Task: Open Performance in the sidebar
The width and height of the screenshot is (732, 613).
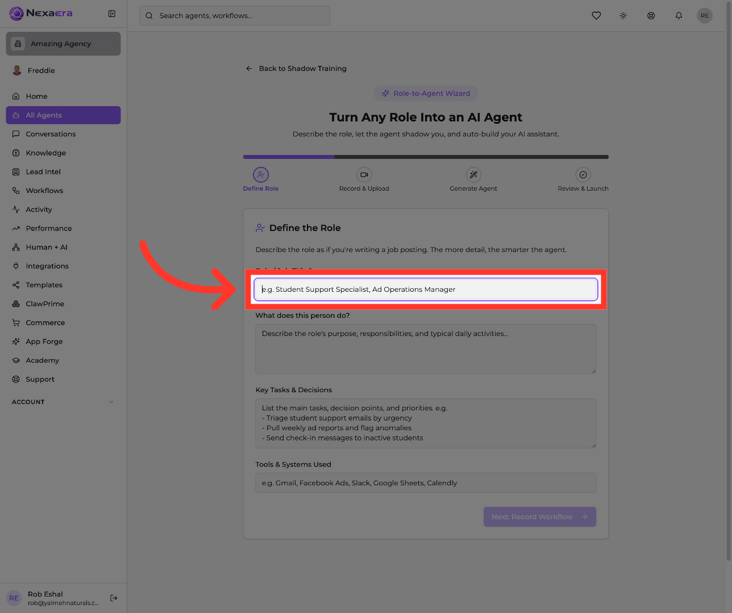Action: (63, 228)
